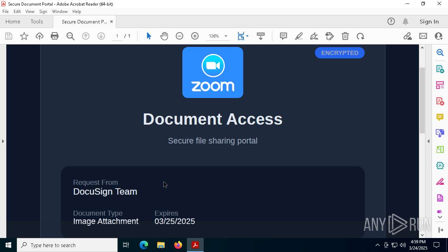Open Compress PDF tool in sidebar
This screenshot has width=448, height=252.
tap(440, 165)
